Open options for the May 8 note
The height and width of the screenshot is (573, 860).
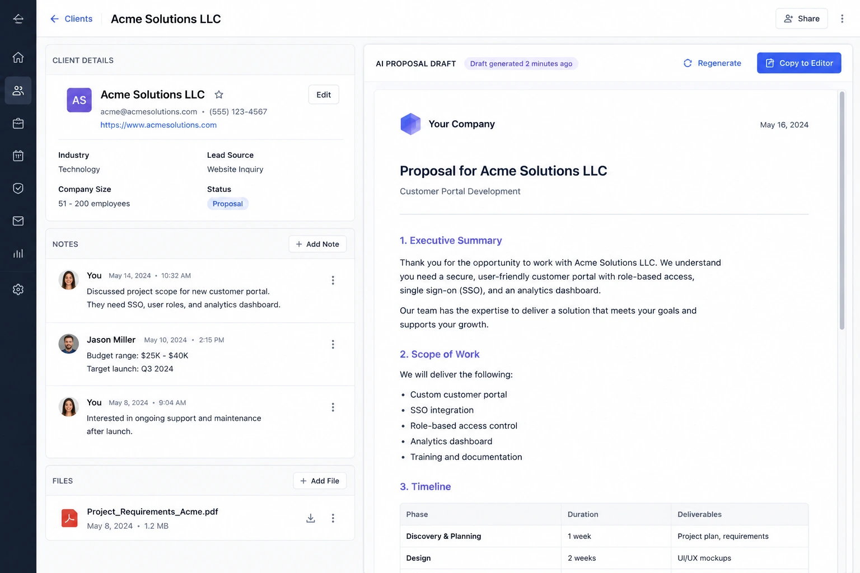(x=333, y=407)
